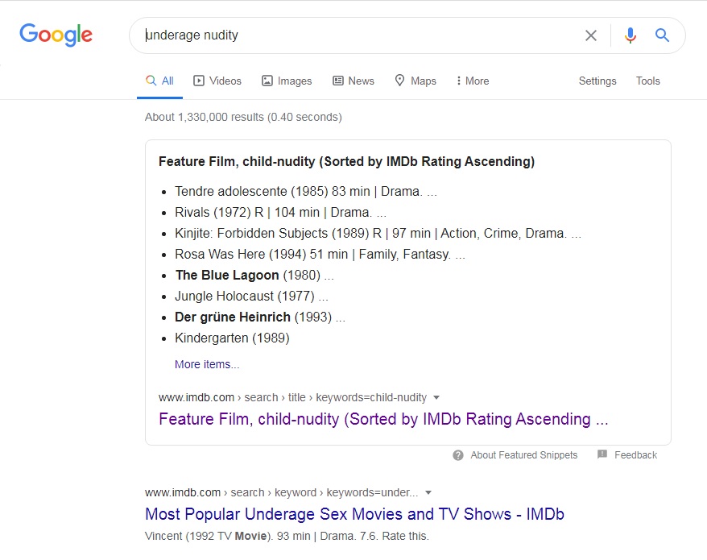The height and width of the screenshot is (560, 707).
Task: Click the www.imdb.com breadcrumb in featured snippet
Action: (x=196, y=397)
